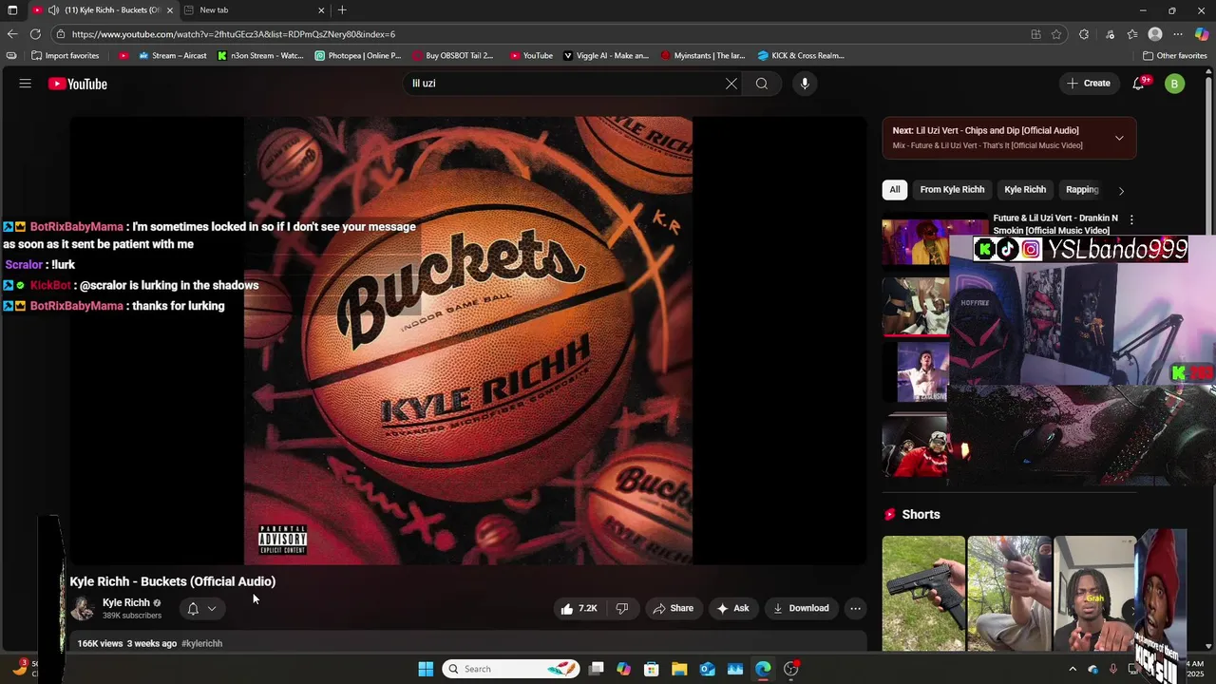The image size is (1216, 684).
Task: Open a new browser tab
Action: click(x=342, y=10)
